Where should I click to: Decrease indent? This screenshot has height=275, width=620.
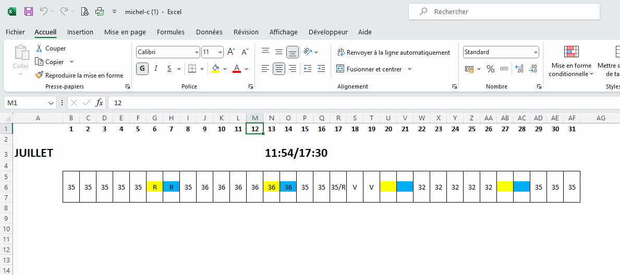(308, 69)
